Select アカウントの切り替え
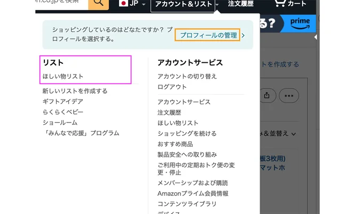The height and width of the screenshot is (214, 363). pyautogui.click(x=187, y=77)
